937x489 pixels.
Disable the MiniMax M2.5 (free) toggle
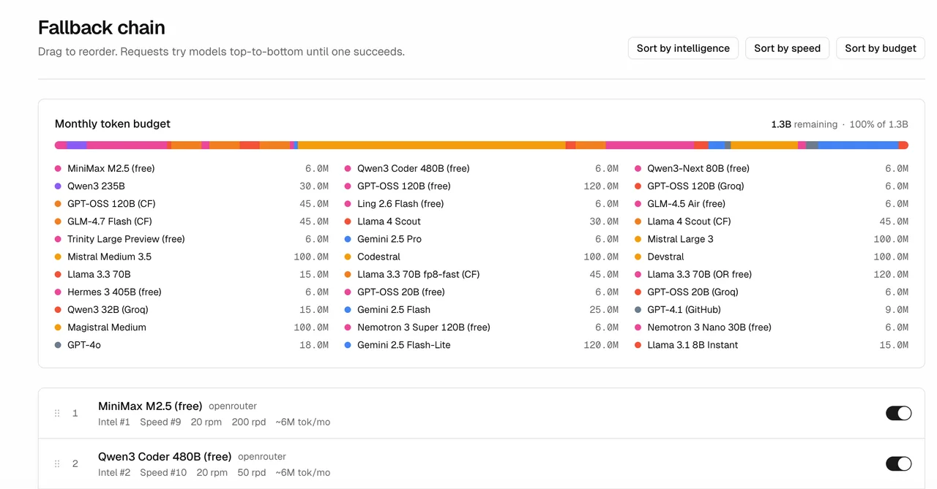[x=898, y=413]
